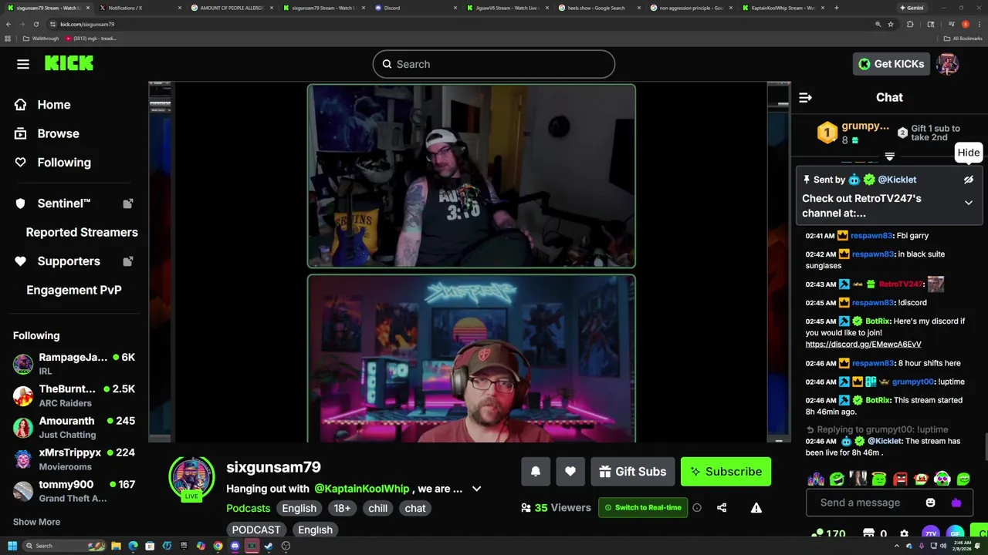988x555 pixels.
Task: Click the purple icon in message box
Action: tap(956, 503)
